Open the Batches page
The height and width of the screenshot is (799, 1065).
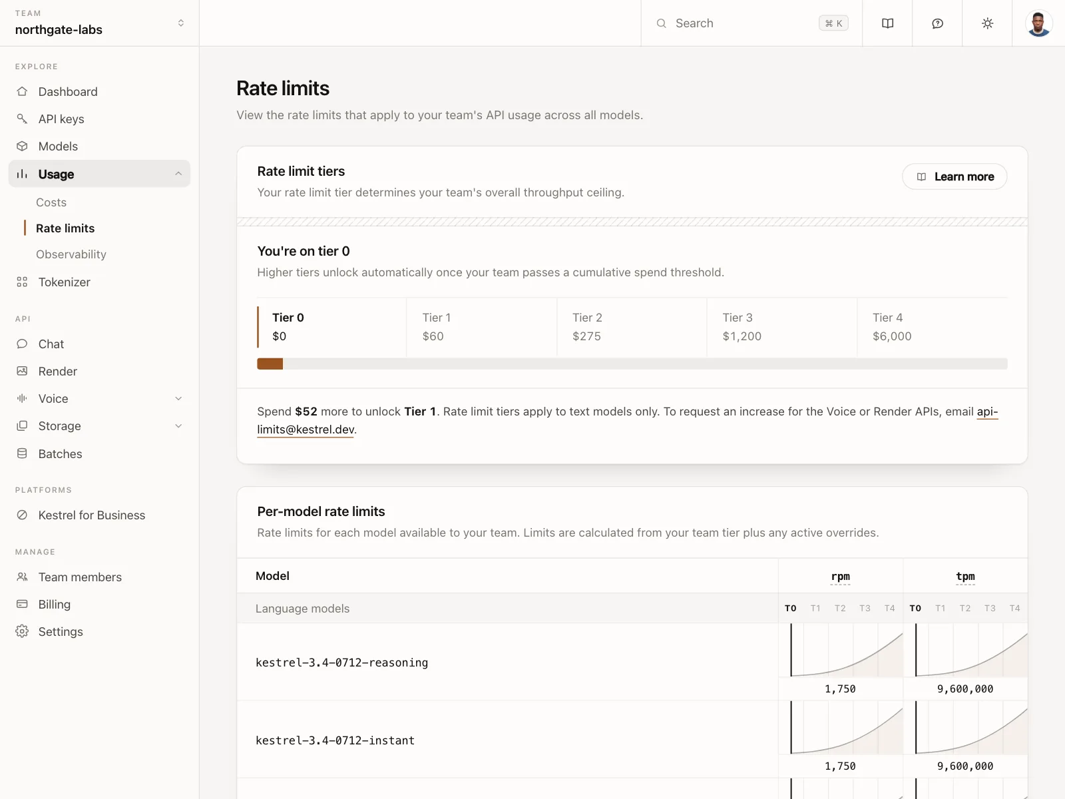click(99, 453)
